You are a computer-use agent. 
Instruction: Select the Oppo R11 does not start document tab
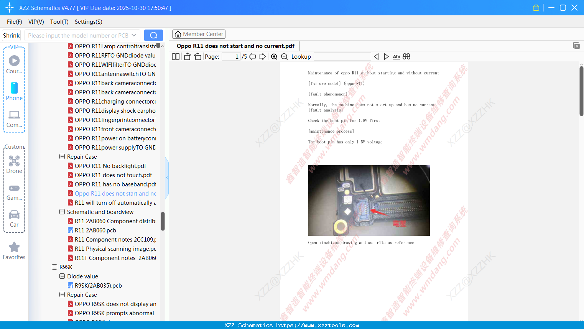tap(235, 46)
